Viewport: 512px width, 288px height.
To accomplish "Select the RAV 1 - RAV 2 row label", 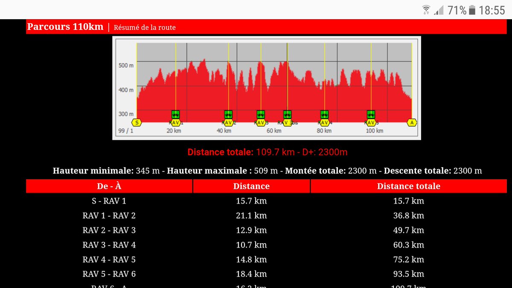I will click(109, 215).
